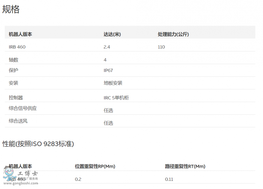263x189 pixels.
Task: Select the 轴数 row label
Action: 13,60
